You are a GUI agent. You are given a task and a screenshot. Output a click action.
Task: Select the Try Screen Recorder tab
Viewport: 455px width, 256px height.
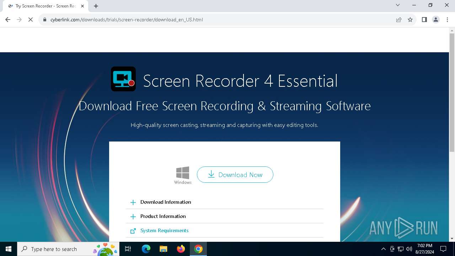tap(45, 6)
